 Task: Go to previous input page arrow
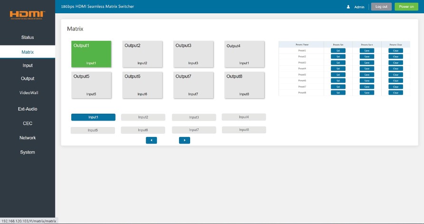point(152,140)
